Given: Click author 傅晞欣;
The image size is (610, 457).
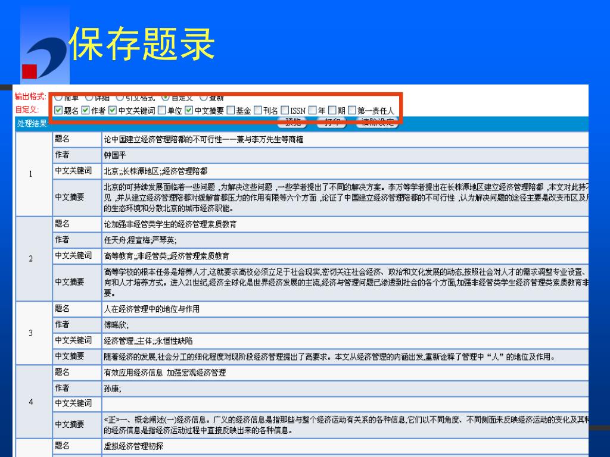Looking at the screenshot, I should (x=116, y=325).
